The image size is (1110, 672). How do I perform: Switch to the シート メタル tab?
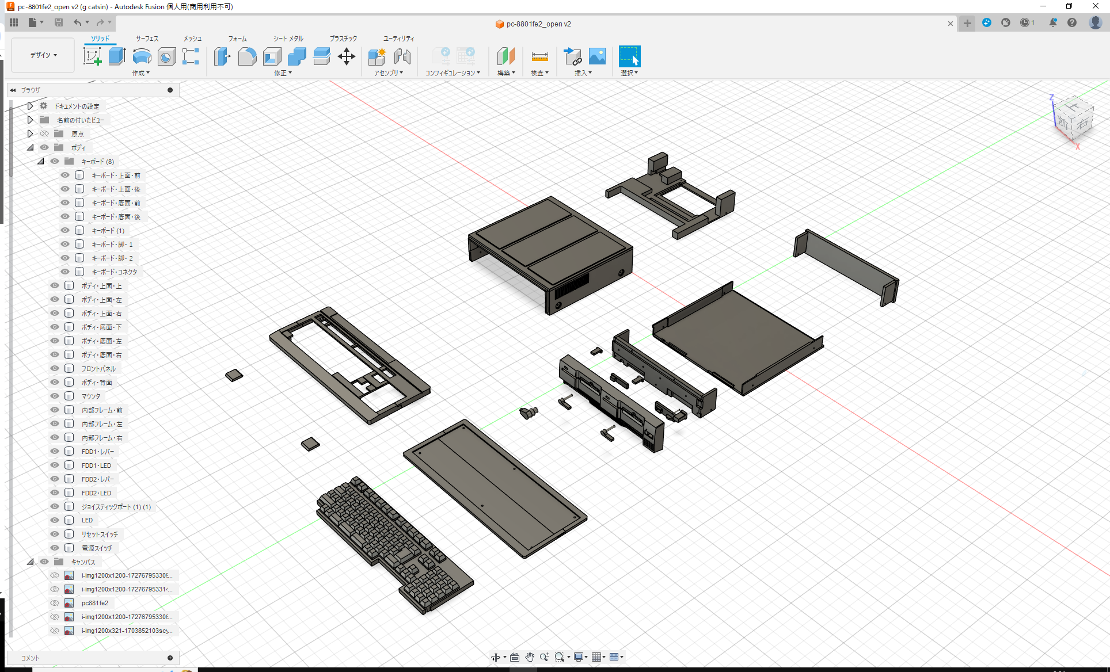pyautogui.click(x=287, y=39)
